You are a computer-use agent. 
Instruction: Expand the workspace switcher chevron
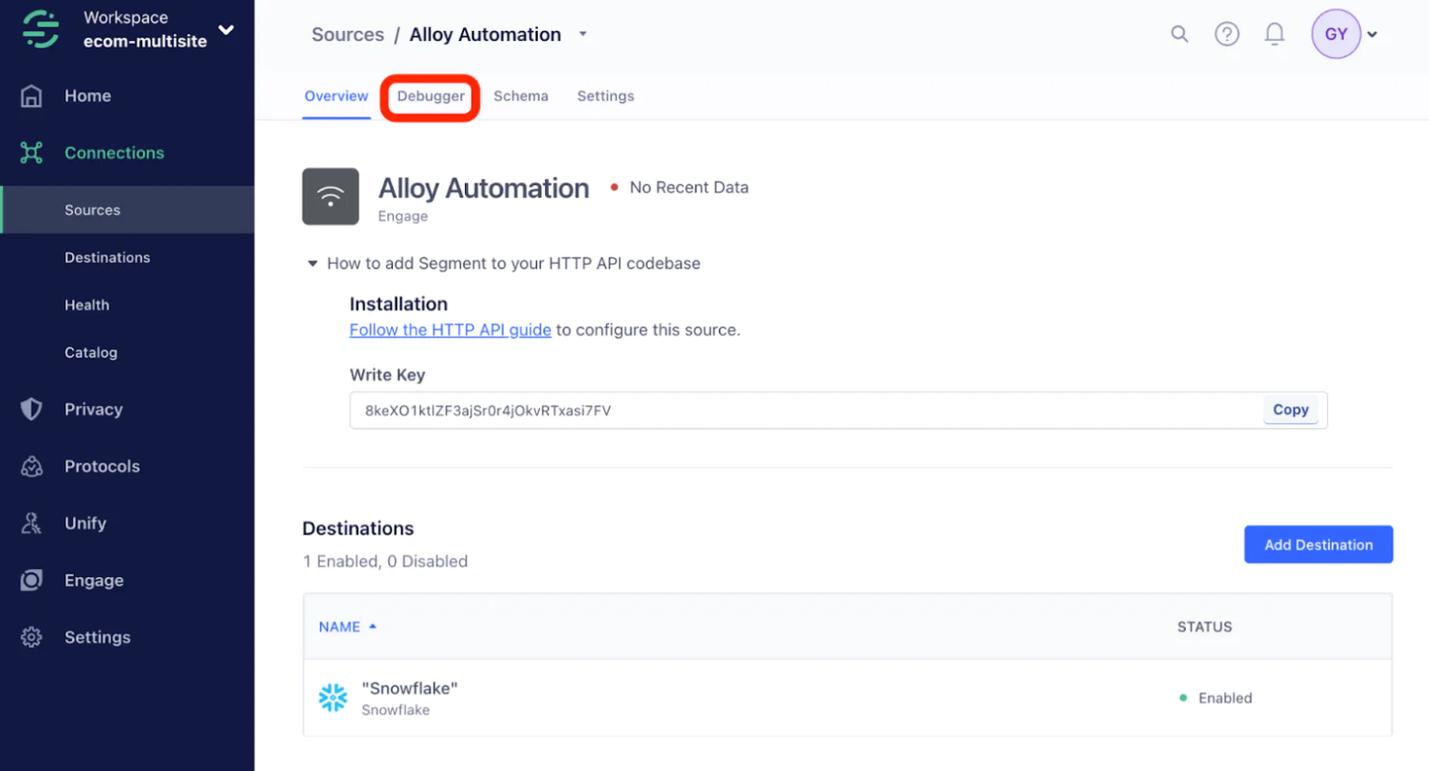pos(226,30)
